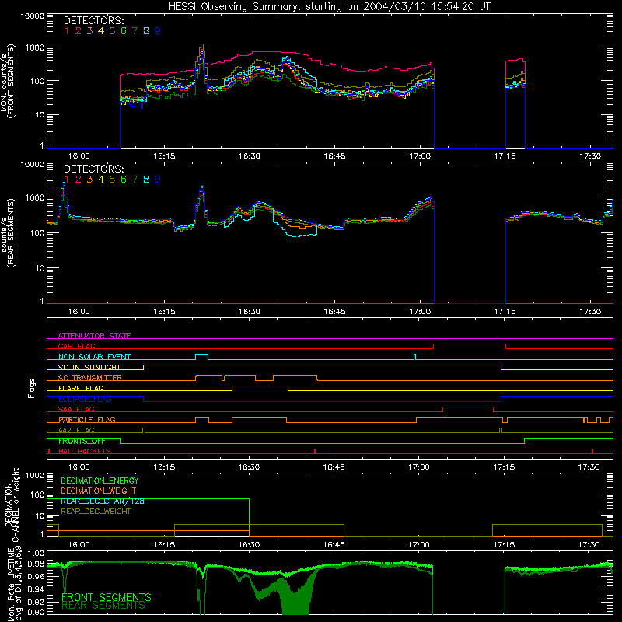Select olive detector 5 in front segments legend

tap(112, 31)
